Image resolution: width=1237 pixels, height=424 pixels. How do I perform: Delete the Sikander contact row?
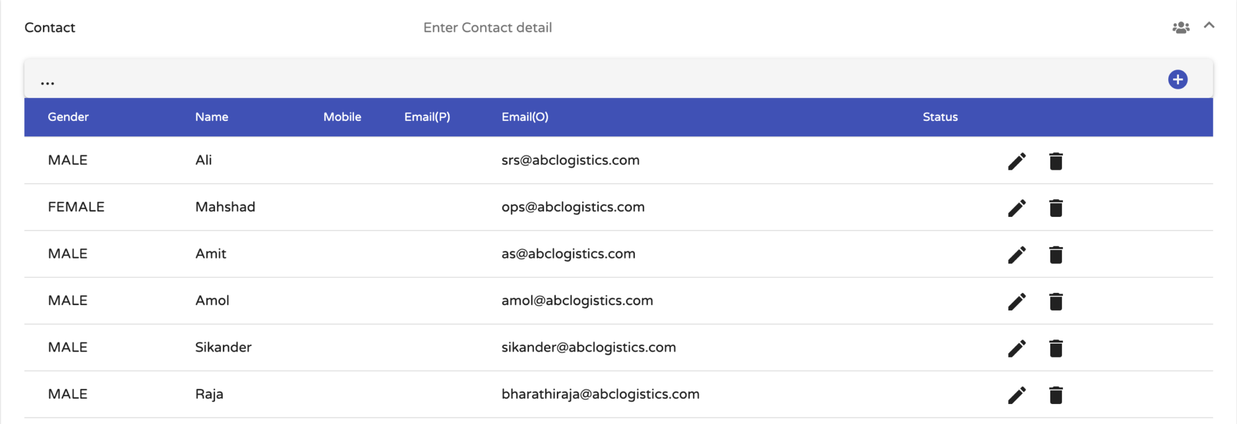coord(1055,349)
